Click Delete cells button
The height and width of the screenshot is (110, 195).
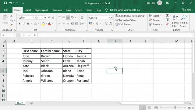(156, 20)
